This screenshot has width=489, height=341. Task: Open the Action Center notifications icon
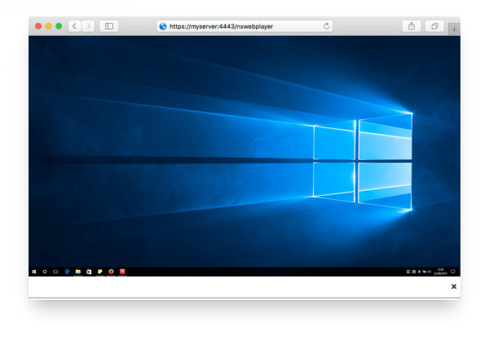point(453,272)
